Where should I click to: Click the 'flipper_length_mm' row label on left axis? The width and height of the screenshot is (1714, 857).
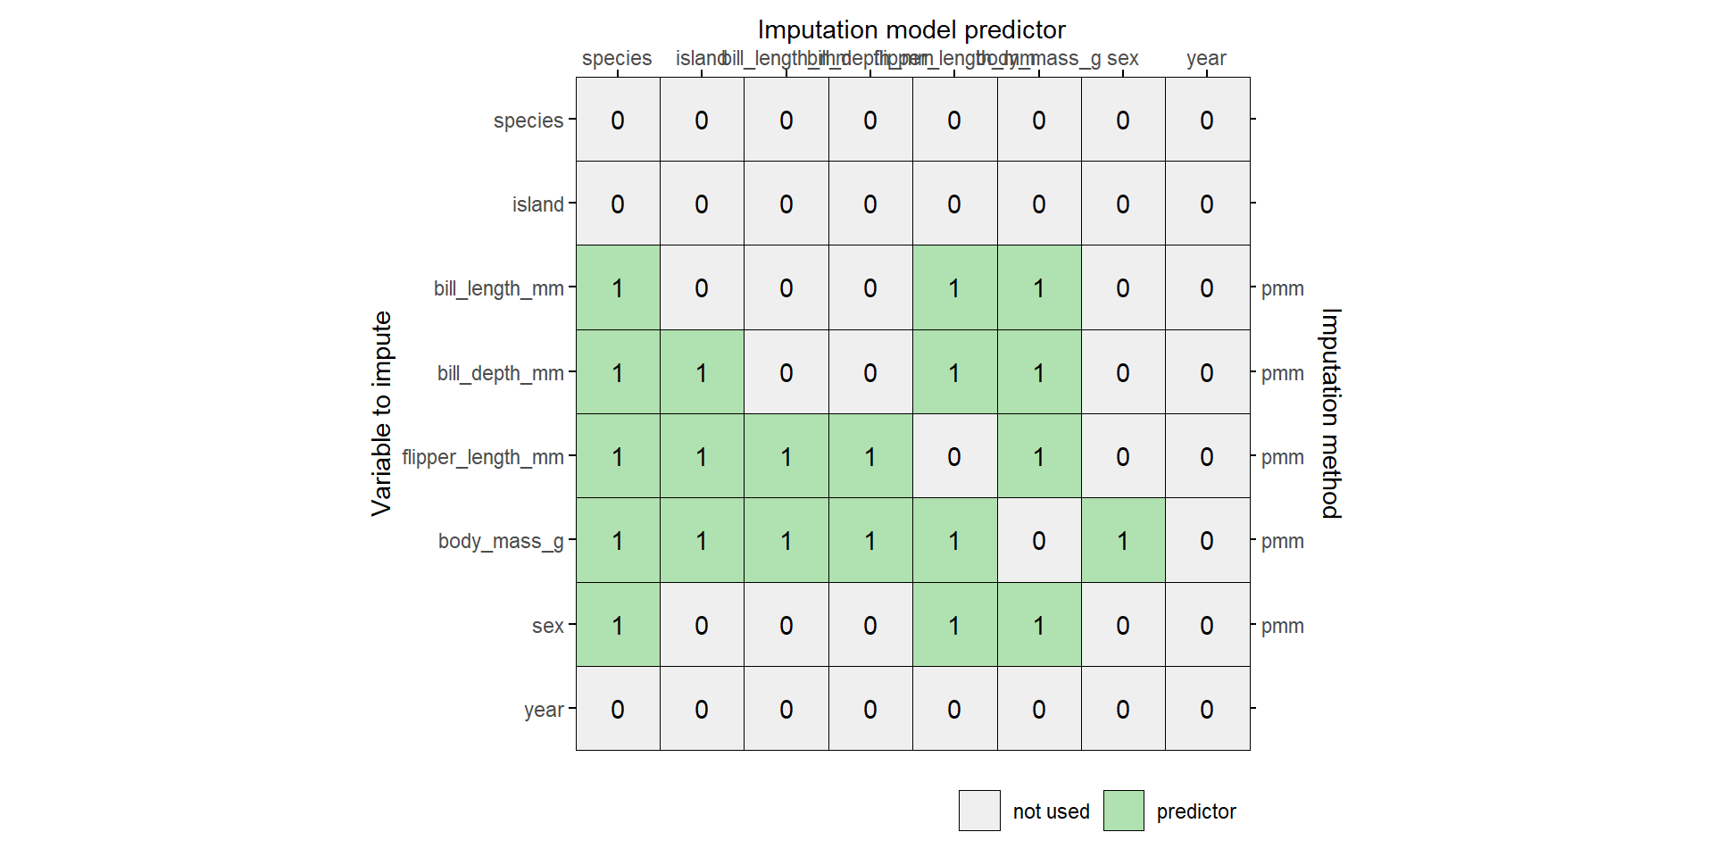pyautogui.click(x=482, y=457)
